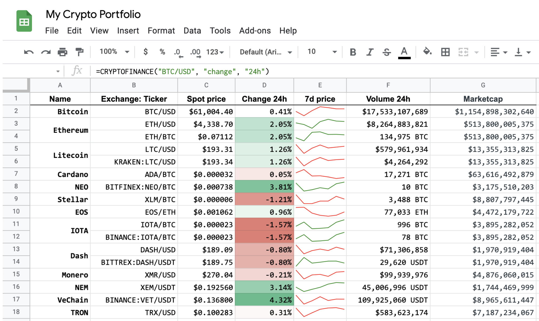This screenshot has height=321, width=539.
Task: Toggle Italic formatting
Action: [x=370, y=52]
